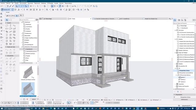Screen dimensions: 196x110
Task: Open the Teamwork menu
Action: pyautogui.click(x=37, y=3)
